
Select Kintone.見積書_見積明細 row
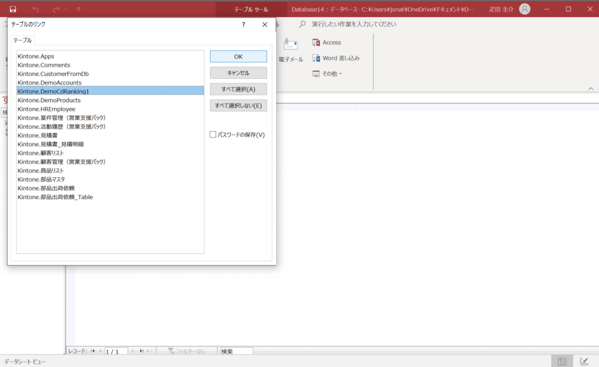(x=110, y=144)
